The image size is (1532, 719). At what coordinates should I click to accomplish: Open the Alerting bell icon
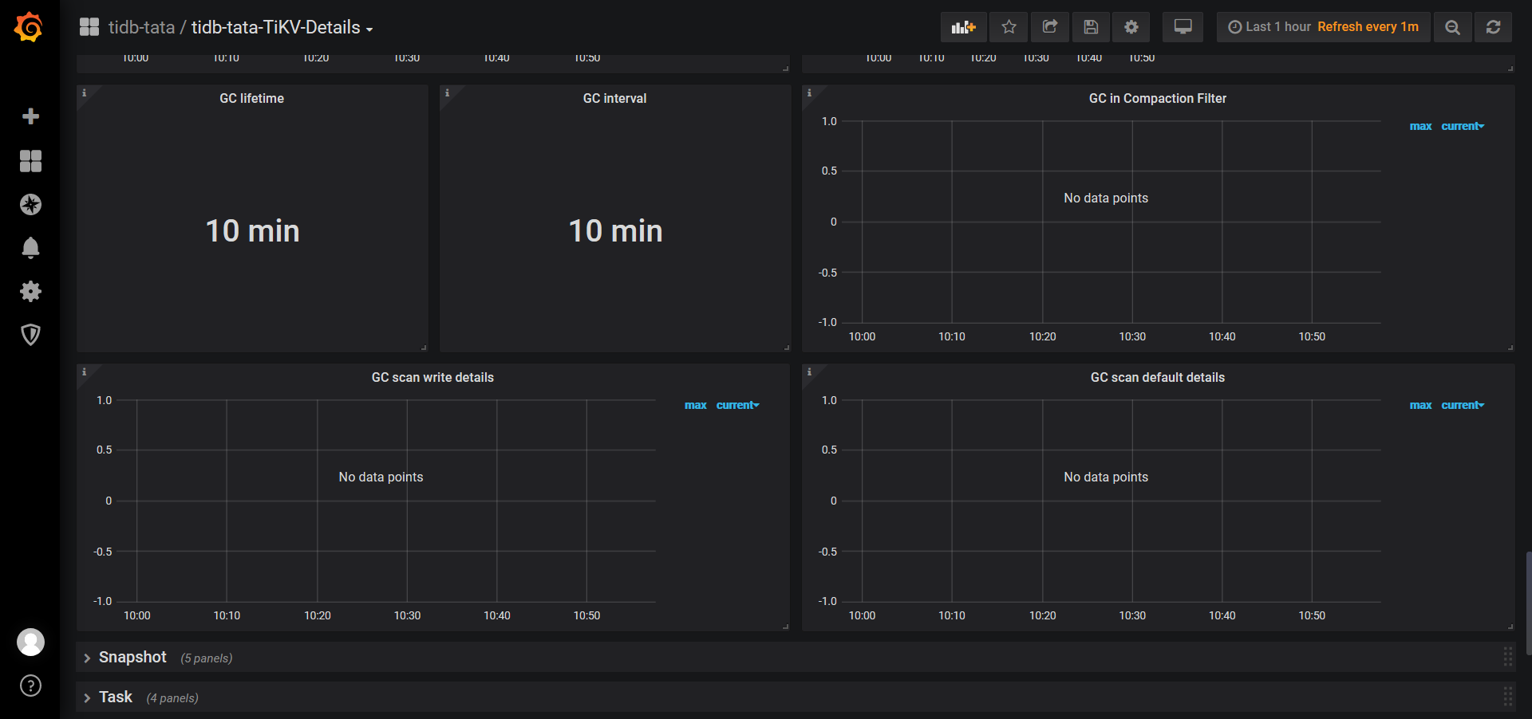(30, 248)
